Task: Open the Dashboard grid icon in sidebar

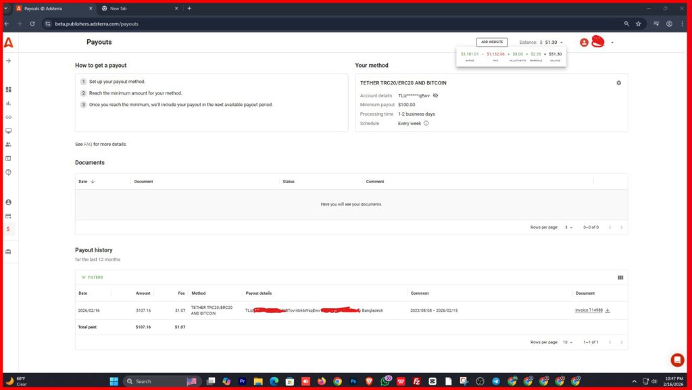Action: click(9, 89)
